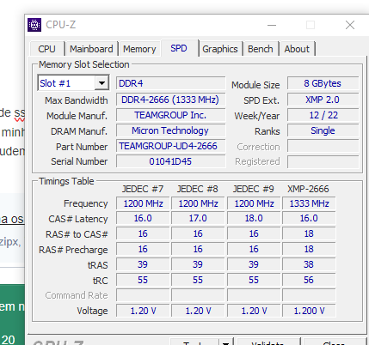Click the XMP-2666 voltage 1.200 V cell

click(309, 311)
